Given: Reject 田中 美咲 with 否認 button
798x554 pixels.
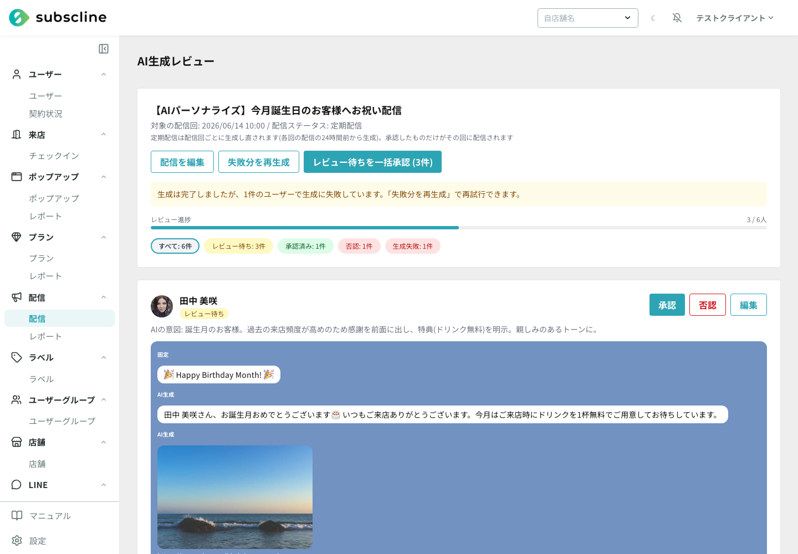Looking at the screenshot, I should coord(708,305).
